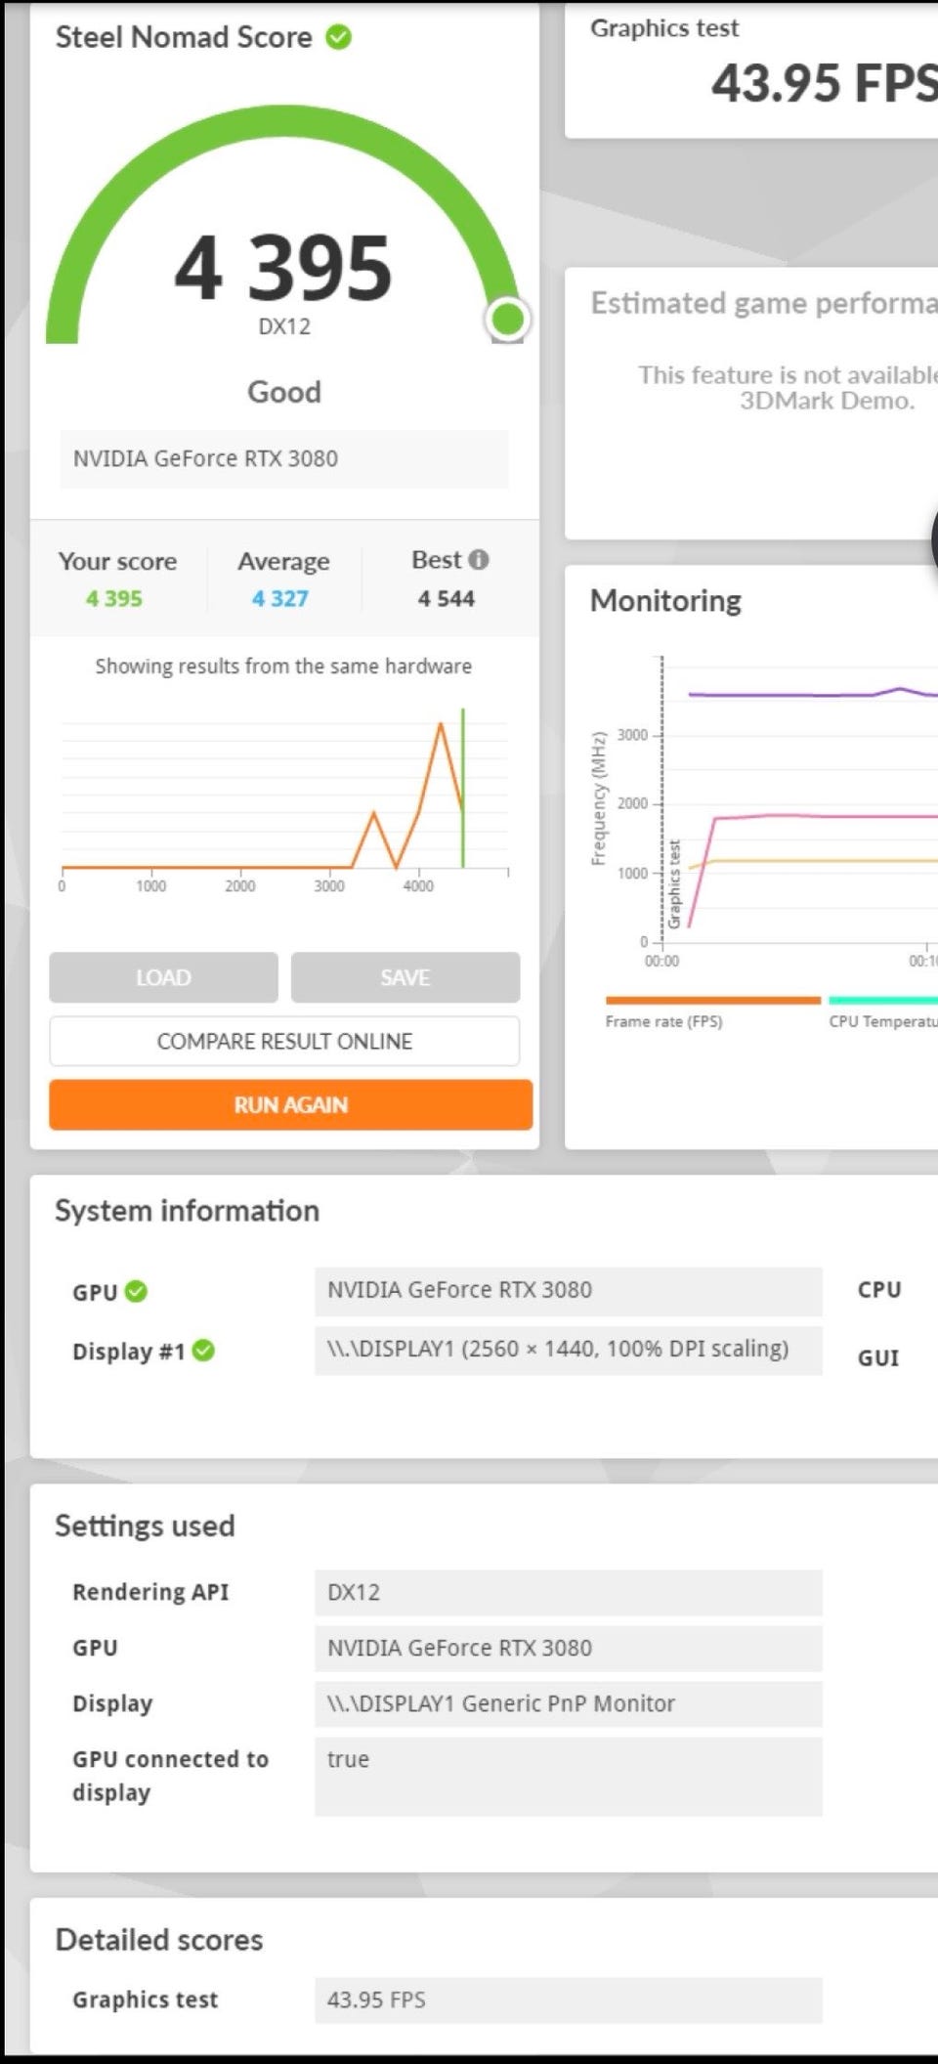This screenshot has height=2064, width=938.
Task: Click the green gauge indicator knob
Action: [508, 319]
